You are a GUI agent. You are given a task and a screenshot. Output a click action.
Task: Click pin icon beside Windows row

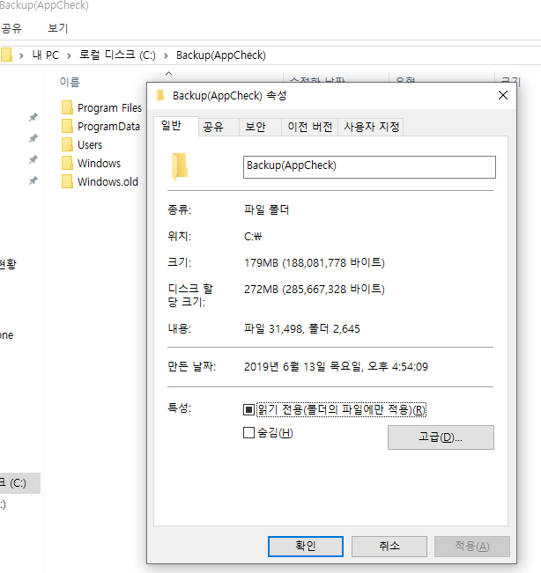pyautogui.click(x=33, y=181)
